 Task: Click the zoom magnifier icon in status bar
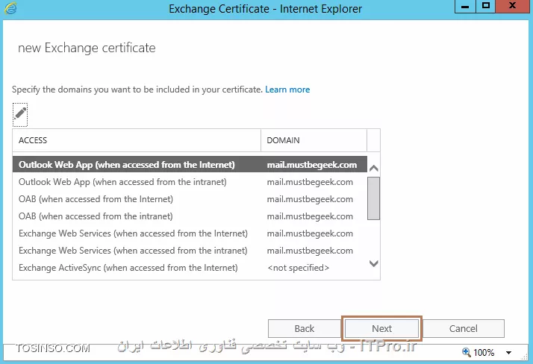coord(467,352)
